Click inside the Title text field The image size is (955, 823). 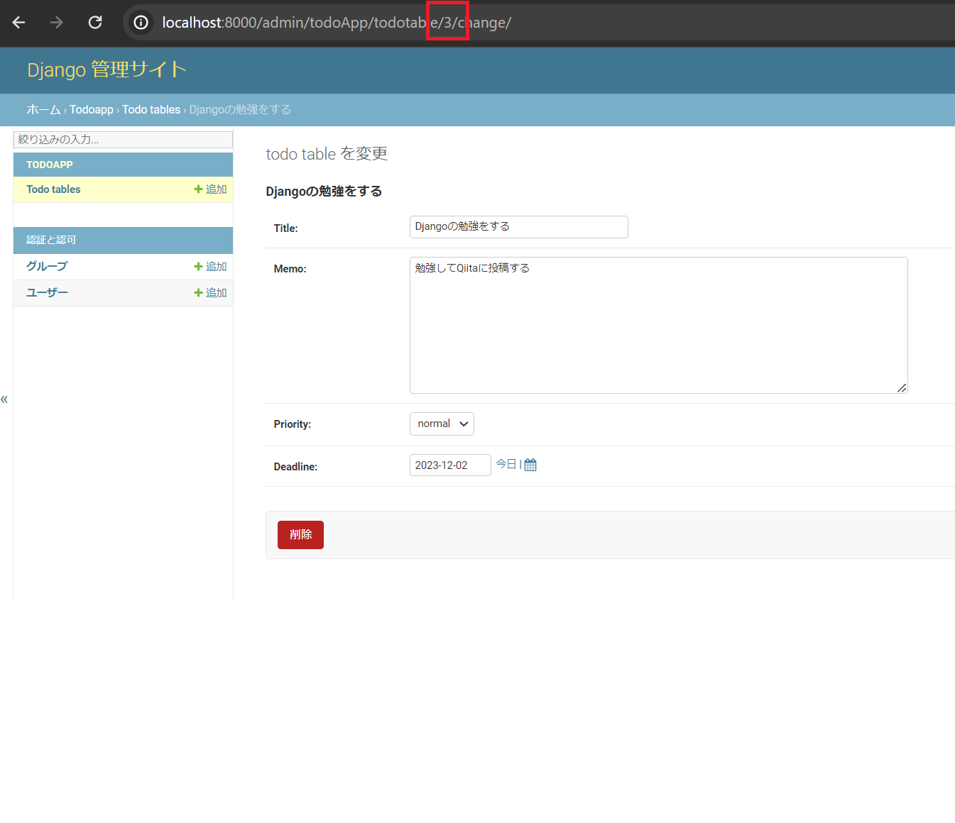pyautogui.click(x=518, y=226)
